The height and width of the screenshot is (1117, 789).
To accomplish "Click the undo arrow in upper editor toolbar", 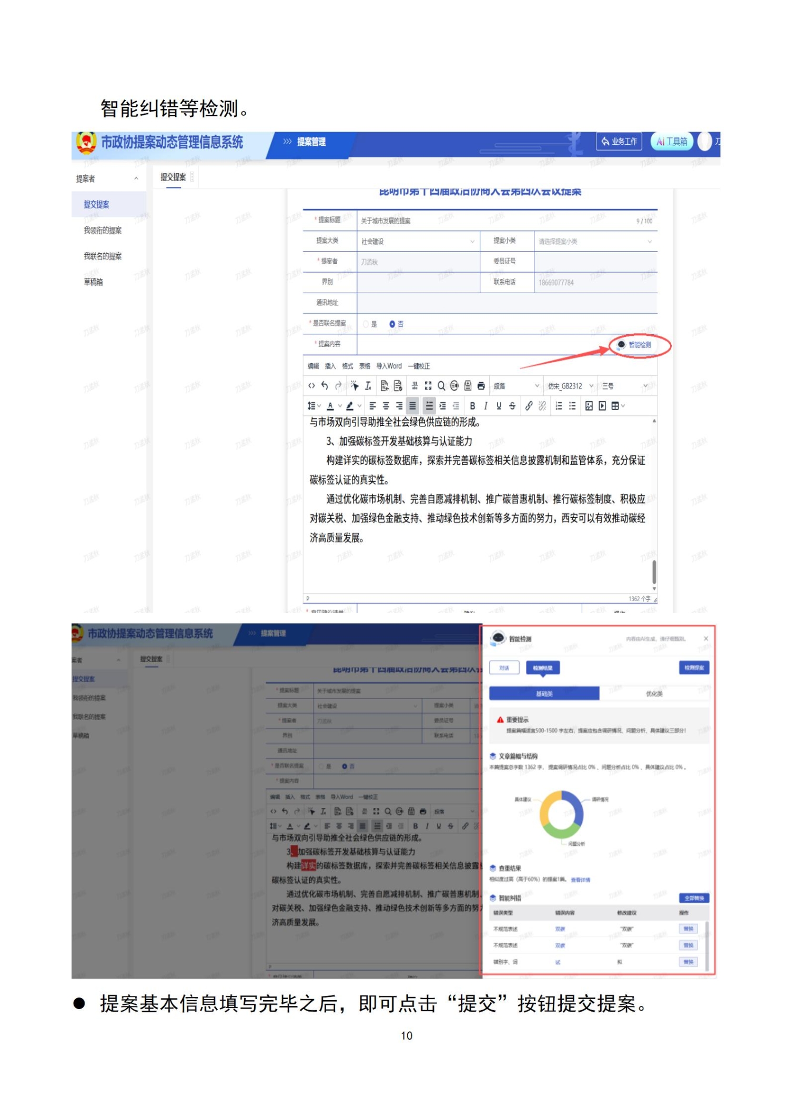I will point(325,386).
